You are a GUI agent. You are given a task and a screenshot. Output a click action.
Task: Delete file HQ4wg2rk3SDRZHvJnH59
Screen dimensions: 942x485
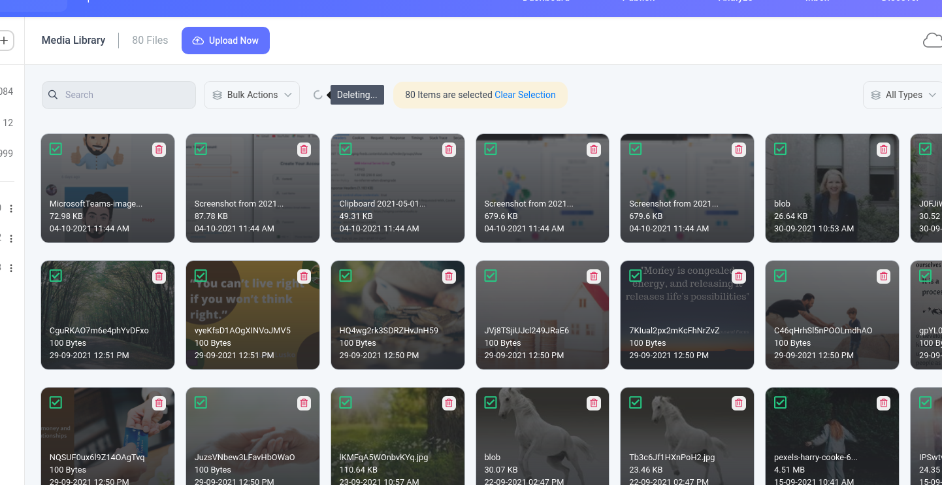coord(449,276)
